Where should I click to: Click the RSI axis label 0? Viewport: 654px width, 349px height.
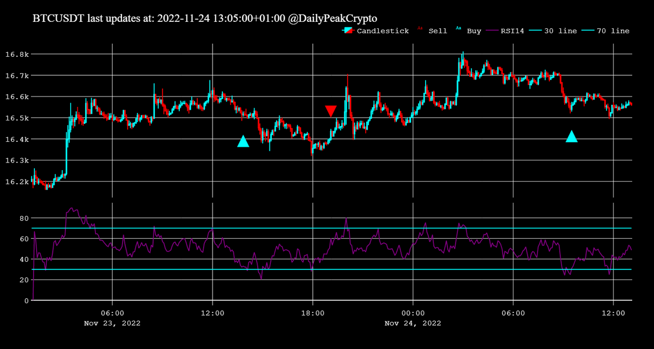click(26, 301)
